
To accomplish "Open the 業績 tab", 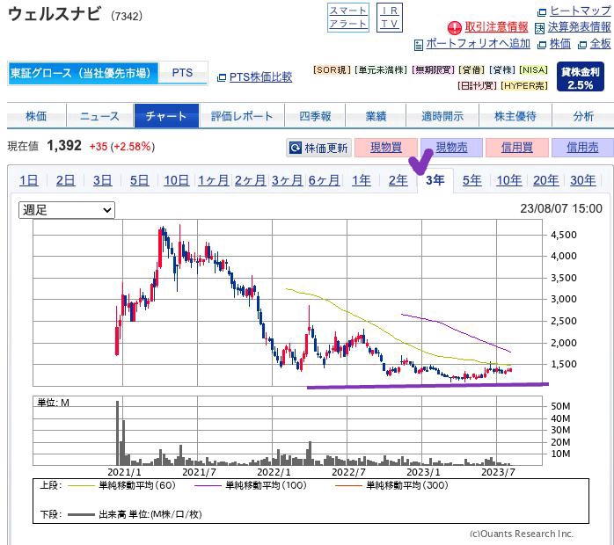I will 376,116.
